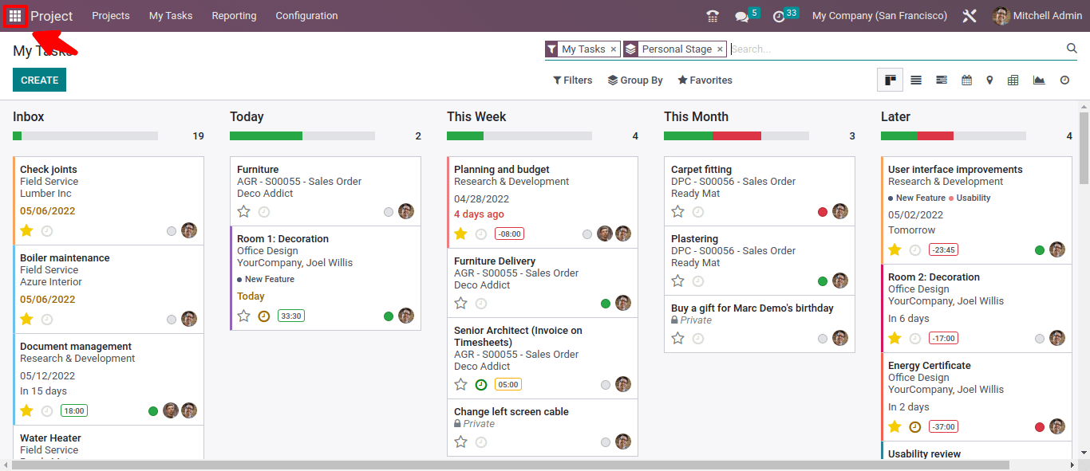Click red segment of This Month progress bar
1090x471 pixels.
click(737, 135)
